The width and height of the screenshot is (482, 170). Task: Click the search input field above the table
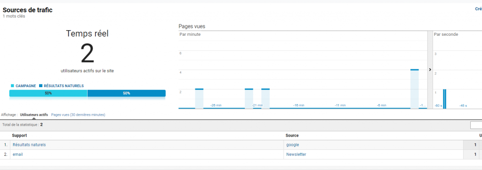(x=476, y=125)
